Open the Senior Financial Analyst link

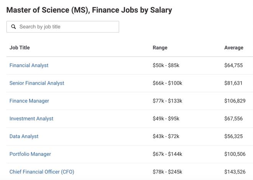click(37, 83)
